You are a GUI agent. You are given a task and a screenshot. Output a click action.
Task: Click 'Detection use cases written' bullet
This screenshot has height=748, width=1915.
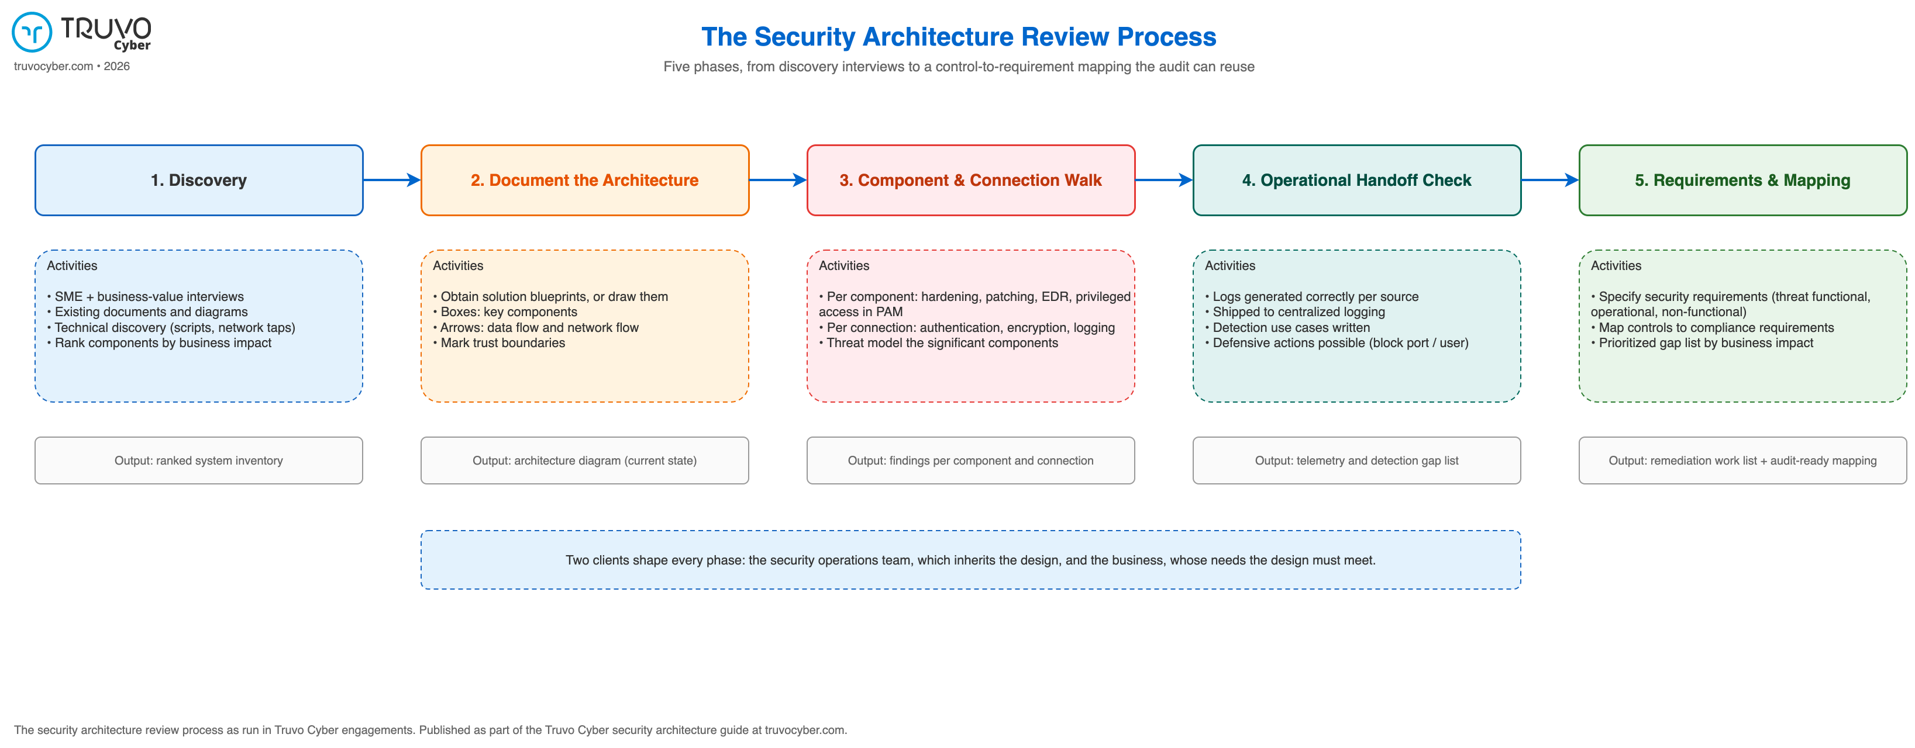click(x=1287, y=328)
